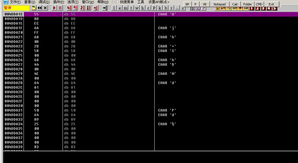This screenshot has height=163, width=298.
Task: Open the 文件(F) menu
Action: point(15,2)
